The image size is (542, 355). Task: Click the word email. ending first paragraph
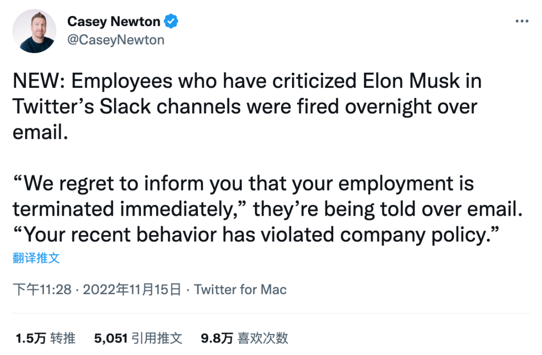point(40,132)
